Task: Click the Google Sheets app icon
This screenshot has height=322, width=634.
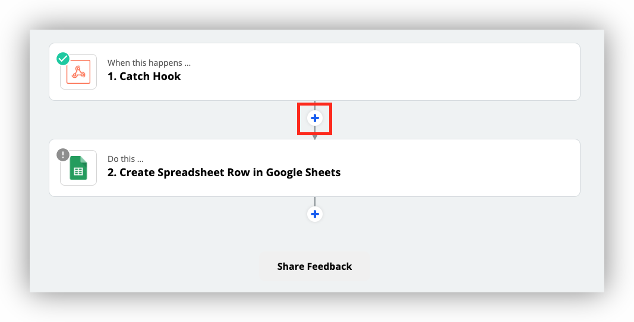Action: (78, 168)
